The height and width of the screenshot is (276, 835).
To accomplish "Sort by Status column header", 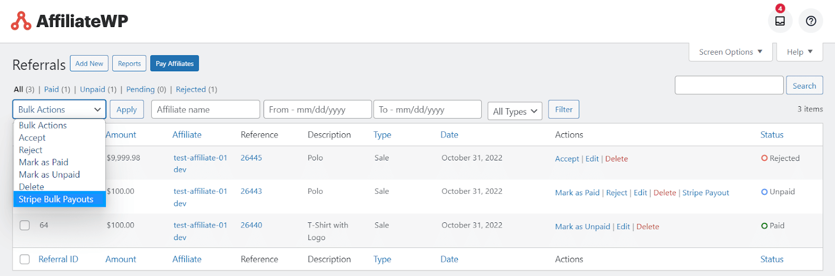I will 772,135.
